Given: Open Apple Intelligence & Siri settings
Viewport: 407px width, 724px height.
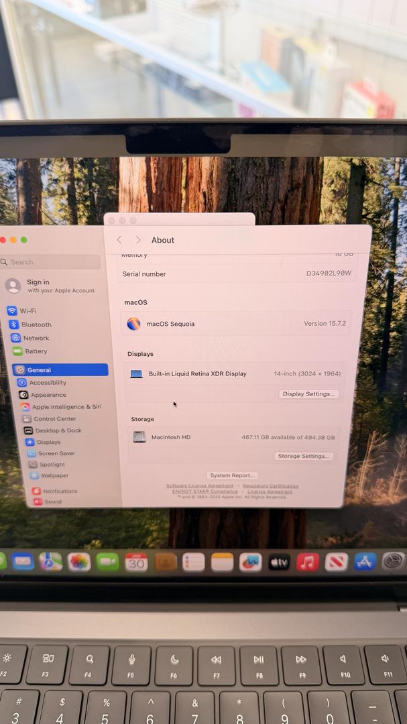Looking at the screenshot, I should [x=66, y=407].
